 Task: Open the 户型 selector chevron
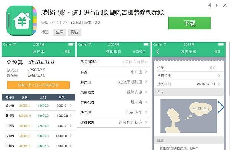point(146,72)
